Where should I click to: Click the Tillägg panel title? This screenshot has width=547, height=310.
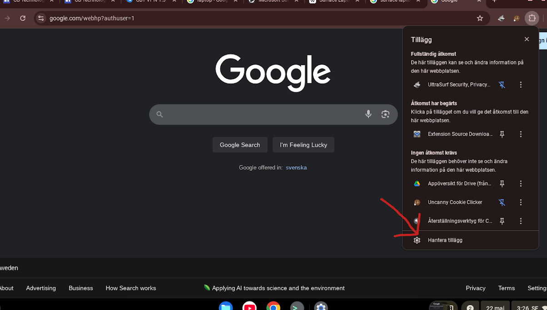[421, 40]
